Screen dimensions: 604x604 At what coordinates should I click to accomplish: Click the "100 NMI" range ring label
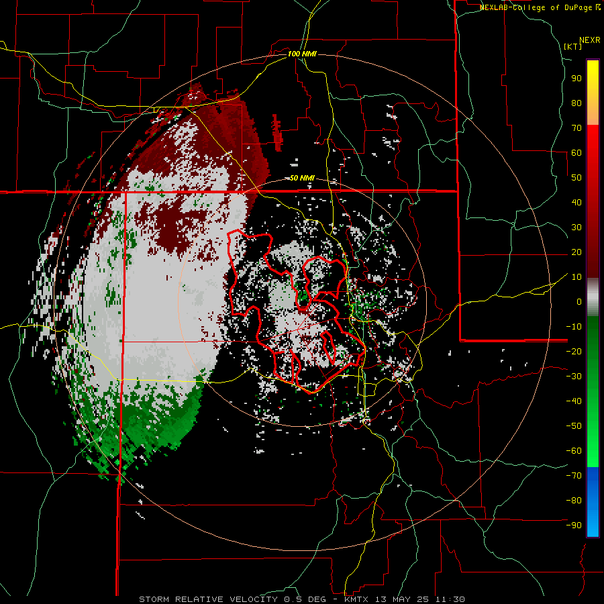pyautogui.click(x=302, y=54)
